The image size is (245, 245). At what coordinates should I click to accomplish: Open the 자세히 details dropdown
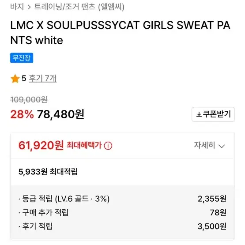tap(209, 145)
